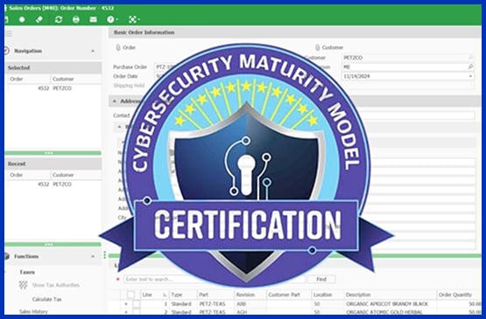Image resolution: width=486 pixels, height=319 pixels.
Task: Print the sales order
Action: (x=76, y=19)
